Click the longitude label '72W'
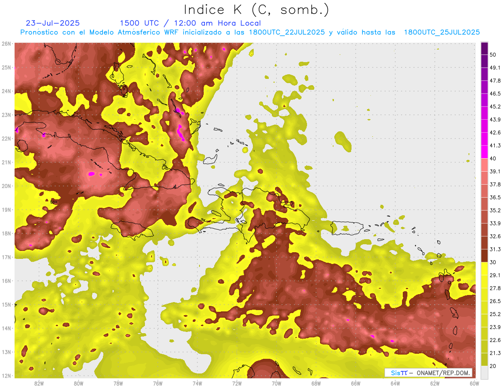Viewport: 504px width, 389px height. click(237, 384)
